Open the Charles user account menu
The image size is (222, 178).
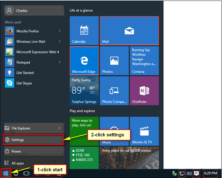tap(34, 10)
